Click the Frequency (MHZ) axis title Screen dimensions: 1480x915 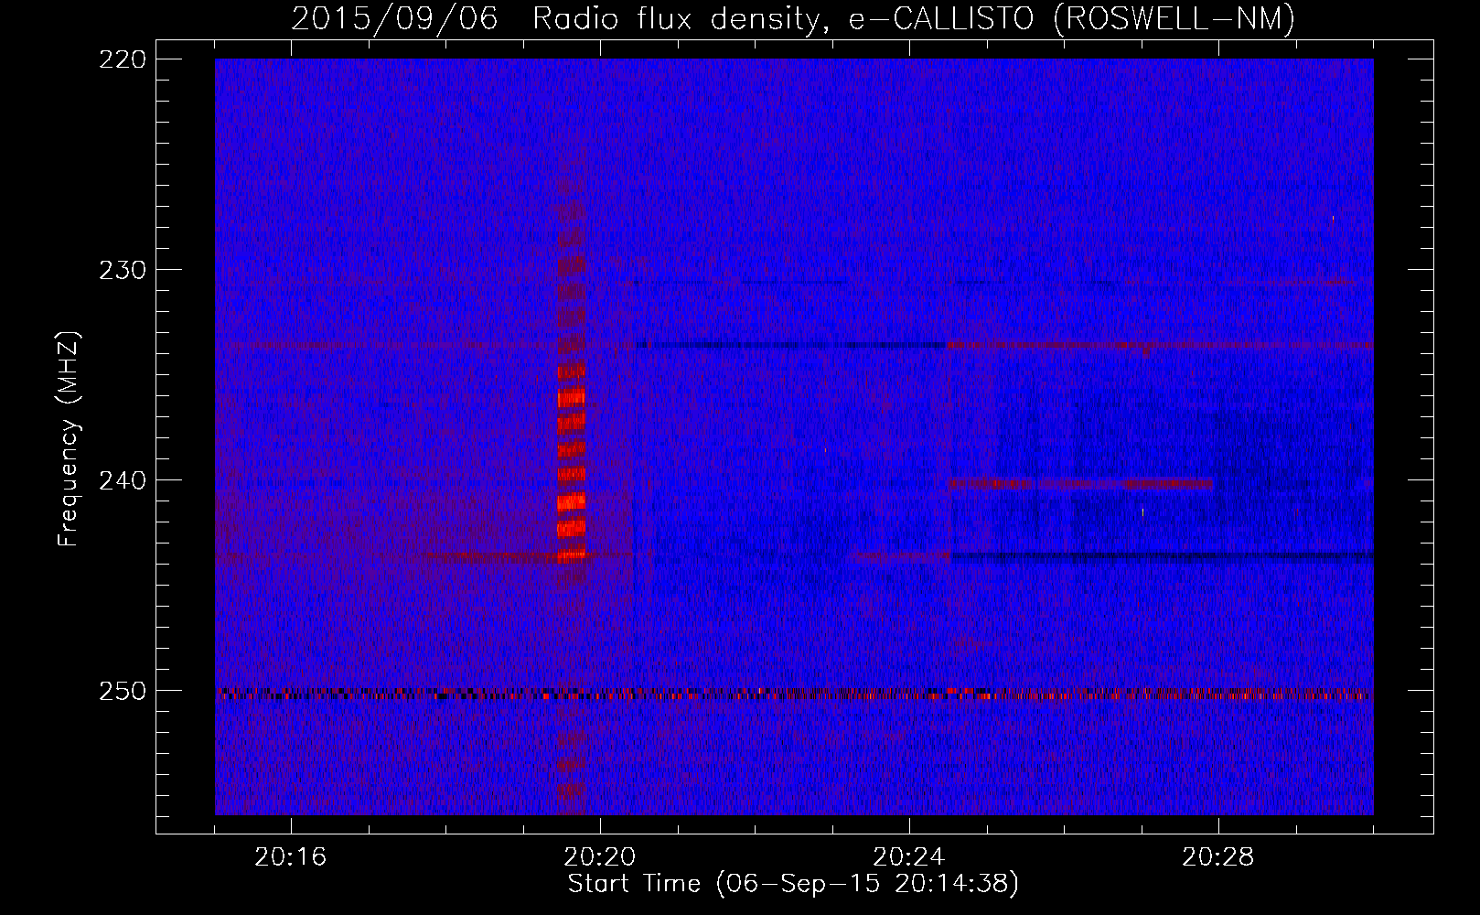click(69, 438)
